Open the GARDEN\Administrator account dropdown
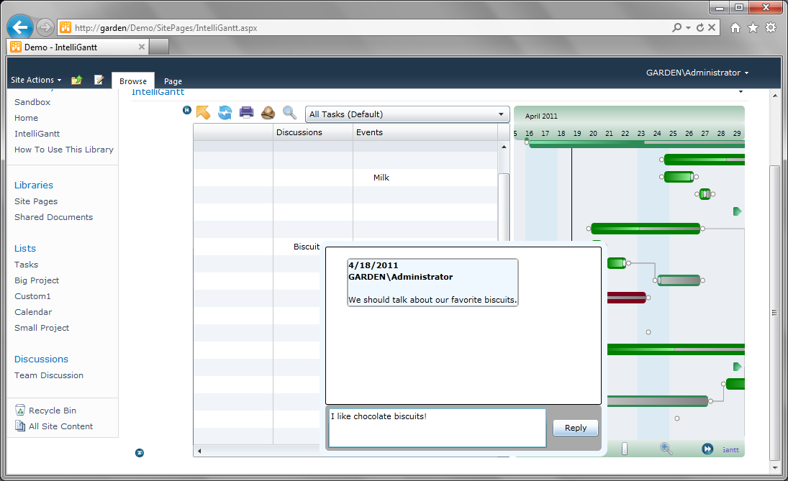The height and width of the screenshot is (481, 788). point(694,73)
